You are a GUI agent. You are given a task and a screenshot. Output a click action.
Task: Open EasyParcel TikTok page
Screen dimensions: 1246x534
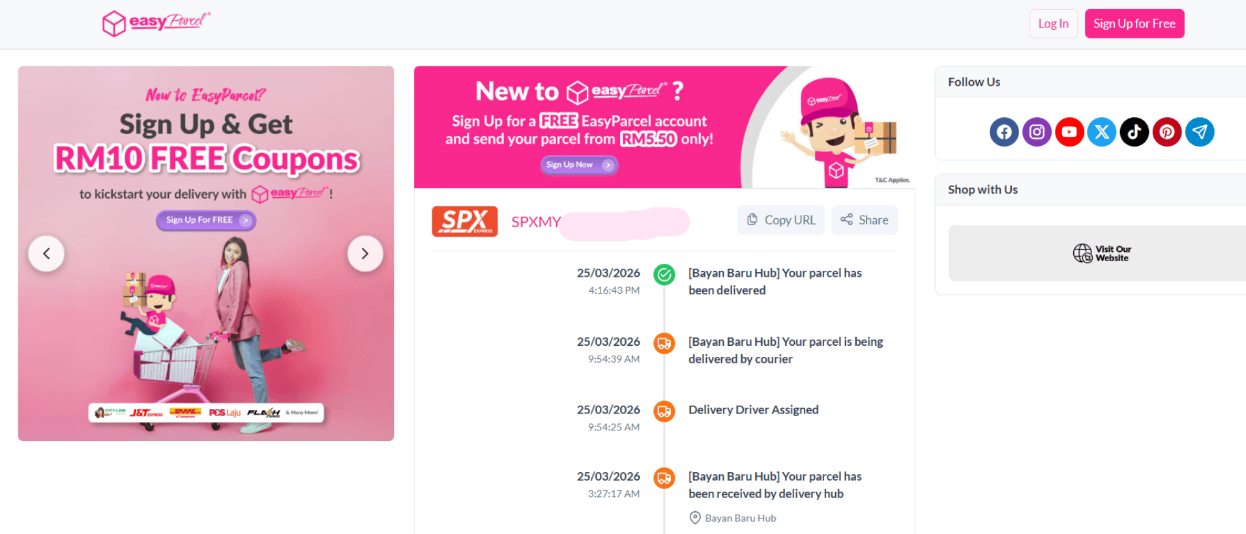1135,132
